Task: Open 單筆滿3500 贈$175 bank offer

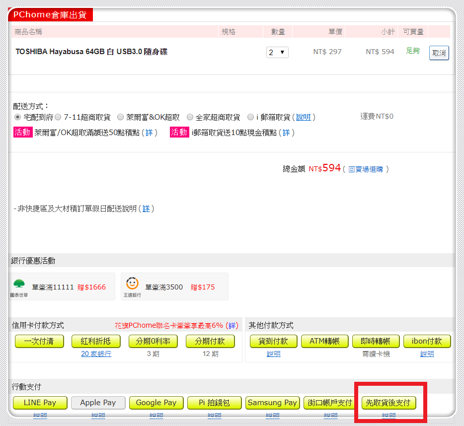Action: click(174, 286)
